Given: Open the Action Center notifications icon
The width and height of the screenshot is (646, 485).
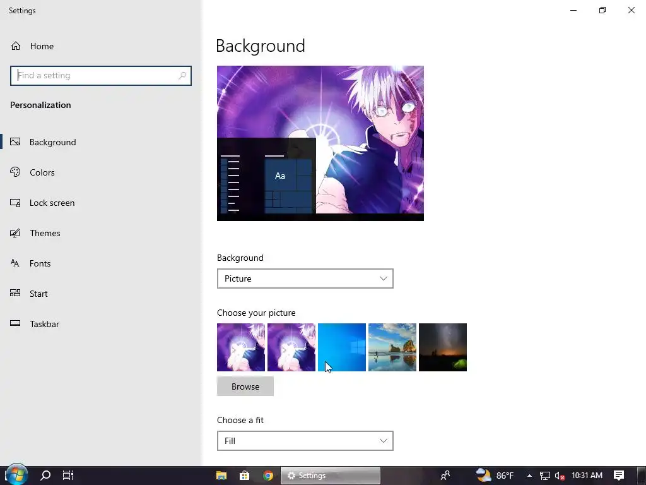Looking at the screenshot, I should coord(619,476).
